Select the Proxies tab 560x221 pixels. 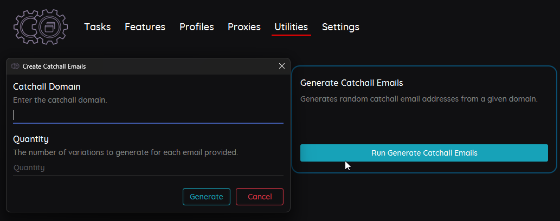pos(244,26)
